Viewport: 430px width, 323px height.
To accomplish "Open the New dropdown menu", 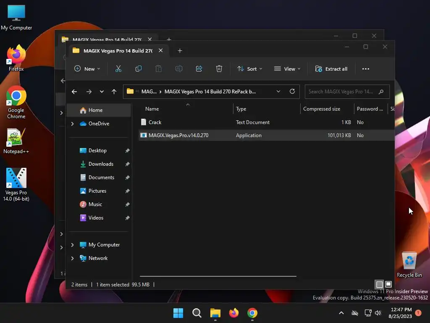I will 87,69.
